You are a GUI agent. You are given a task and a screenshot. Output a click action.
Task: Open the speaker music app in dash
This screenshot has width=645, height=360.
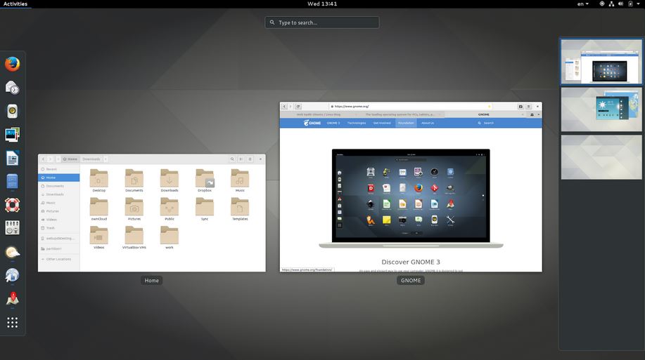pyautogui.click(x=13, y=112)
